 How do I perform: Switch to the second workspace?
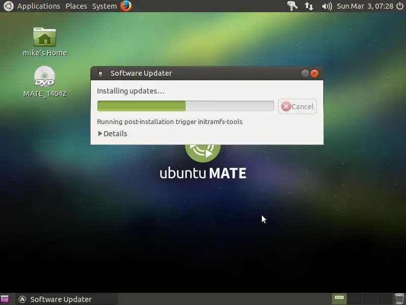click(x=354, y=299)
